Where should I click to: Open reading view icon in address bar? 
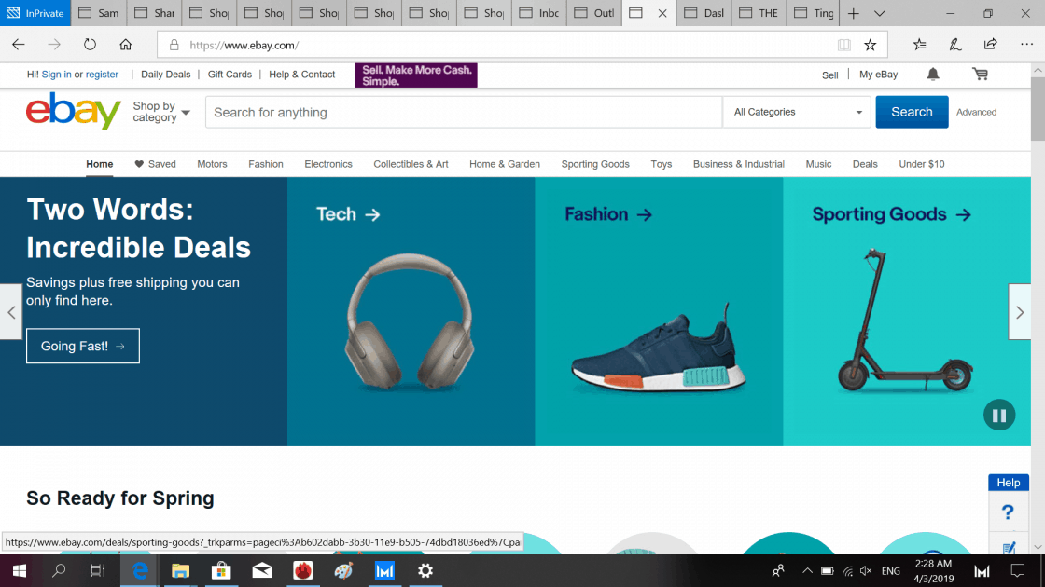tap(843, 45)
